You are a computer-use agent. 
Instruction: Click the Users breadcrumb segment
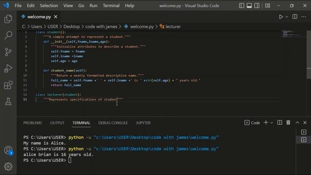(x=36, y=27)
